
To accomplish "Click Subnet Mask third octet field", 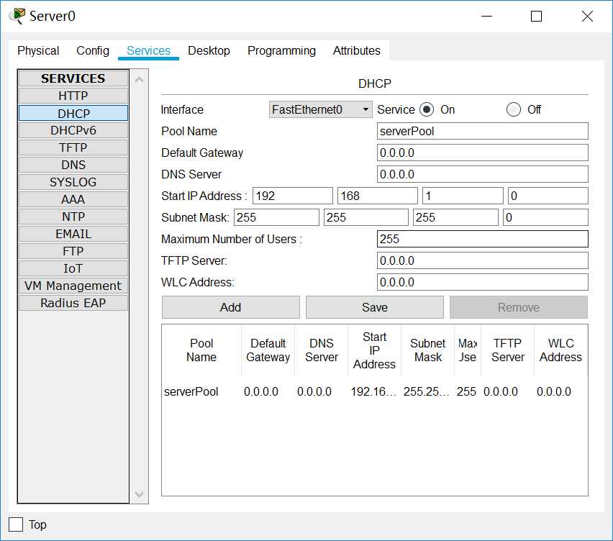I will (456, 217).
